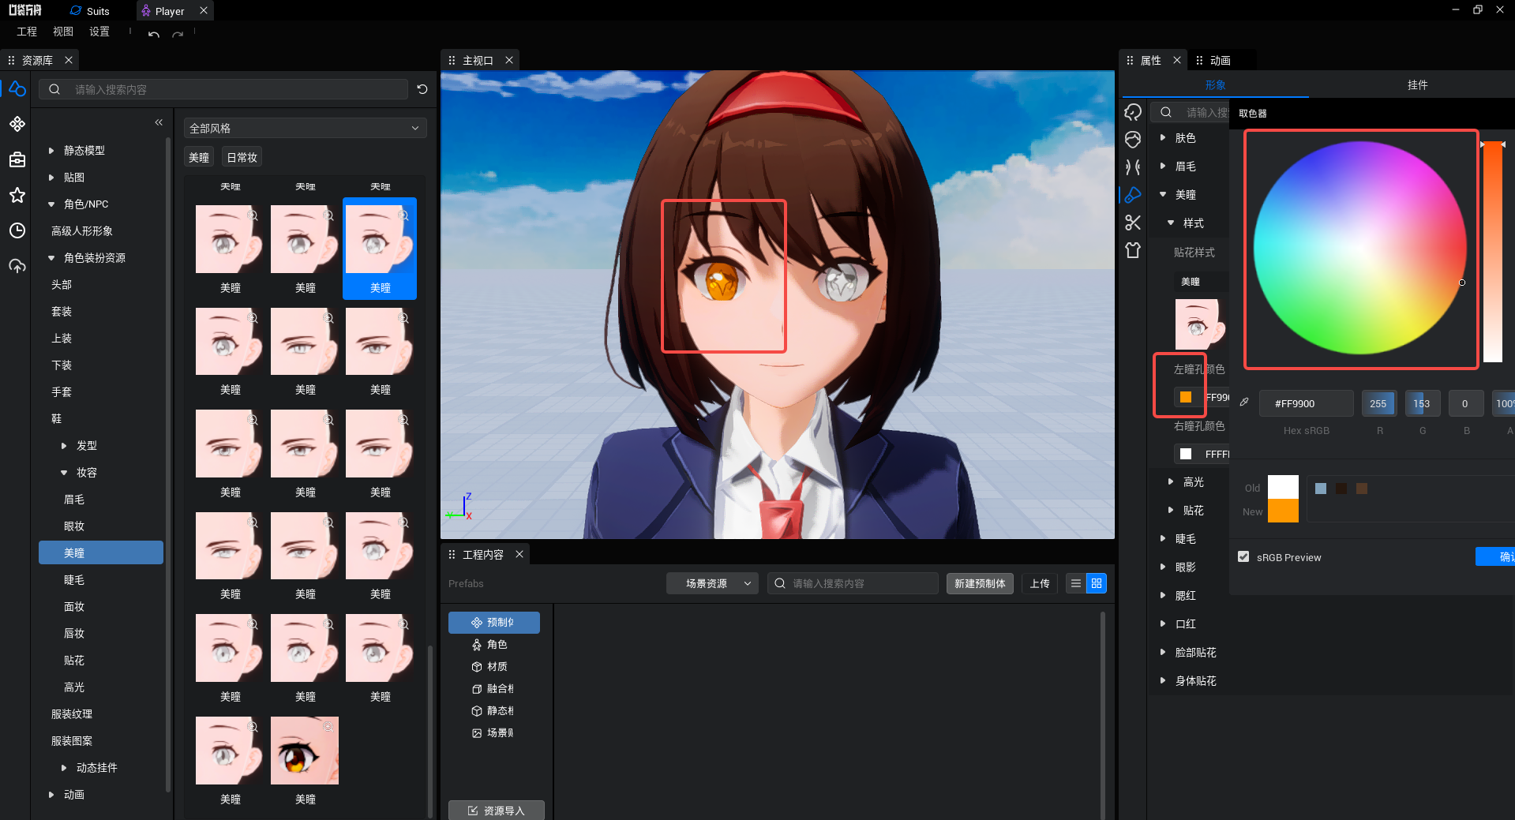This screenshot has height=820, width=1515.
Task: Expand the 动态挂件 tree node
Action: click(64, 767)
